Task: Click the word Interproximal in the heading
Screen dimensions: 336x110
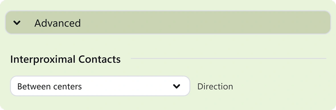Action: pos(43,59)
